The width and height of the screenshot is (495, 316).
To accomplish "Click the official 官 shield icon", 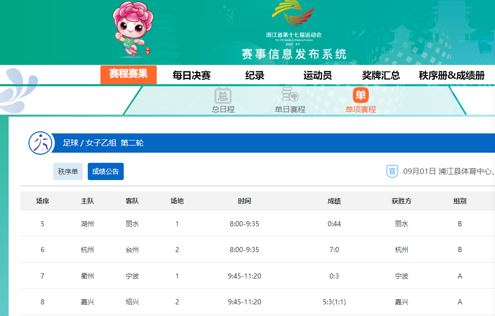I will click(x=392, y=171).
